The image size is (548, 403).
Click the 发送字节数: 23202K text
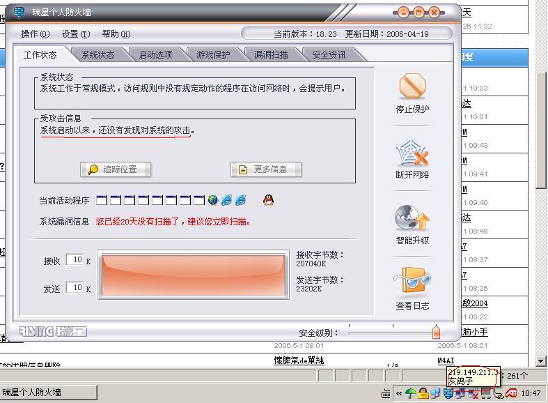(x=320, y=284)
